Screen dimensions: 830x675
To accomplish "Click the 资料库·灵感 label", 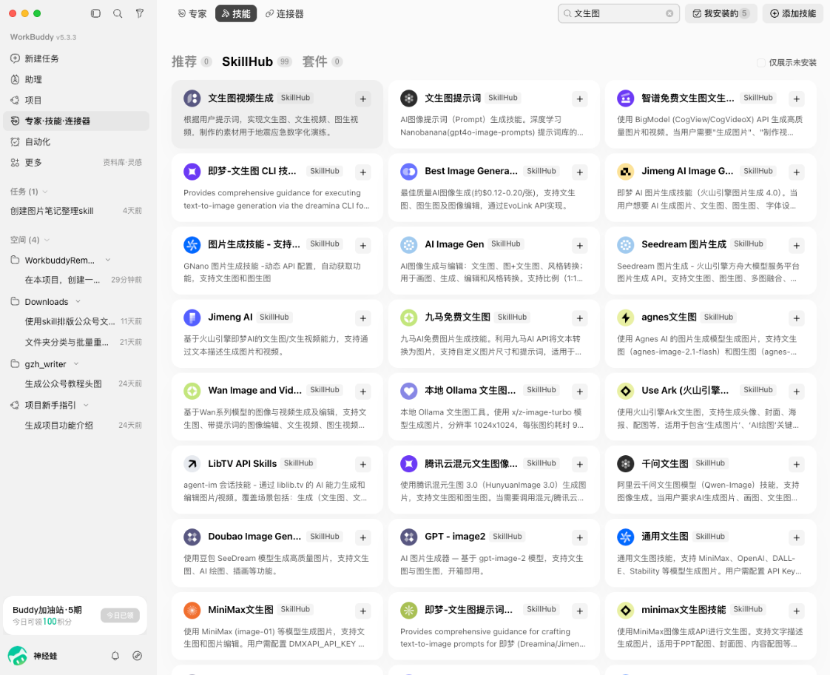I will (122, 163).
